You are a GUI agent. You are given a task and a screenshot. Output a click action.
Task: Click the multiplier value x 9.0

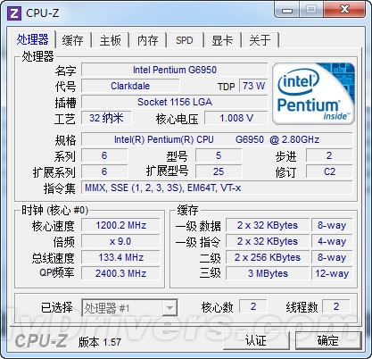click(120, 241)
